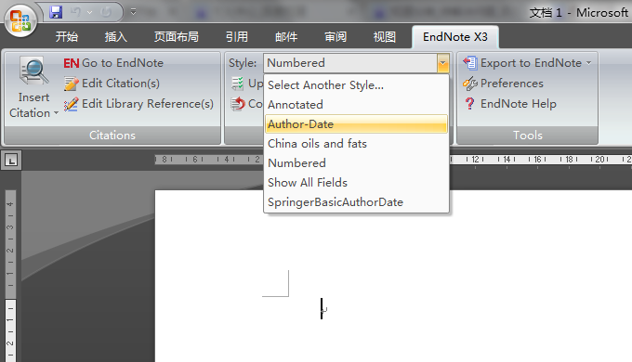Image resolution: width=632 pixels, height=362 pixels.
Task: Open the 审阅 ribbon tab
Action: (x=336, y=37)
